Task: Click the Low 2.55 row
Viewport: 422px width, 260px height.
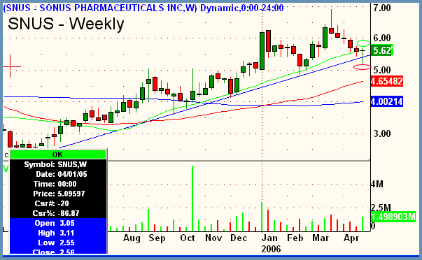Action: (58, 243)
